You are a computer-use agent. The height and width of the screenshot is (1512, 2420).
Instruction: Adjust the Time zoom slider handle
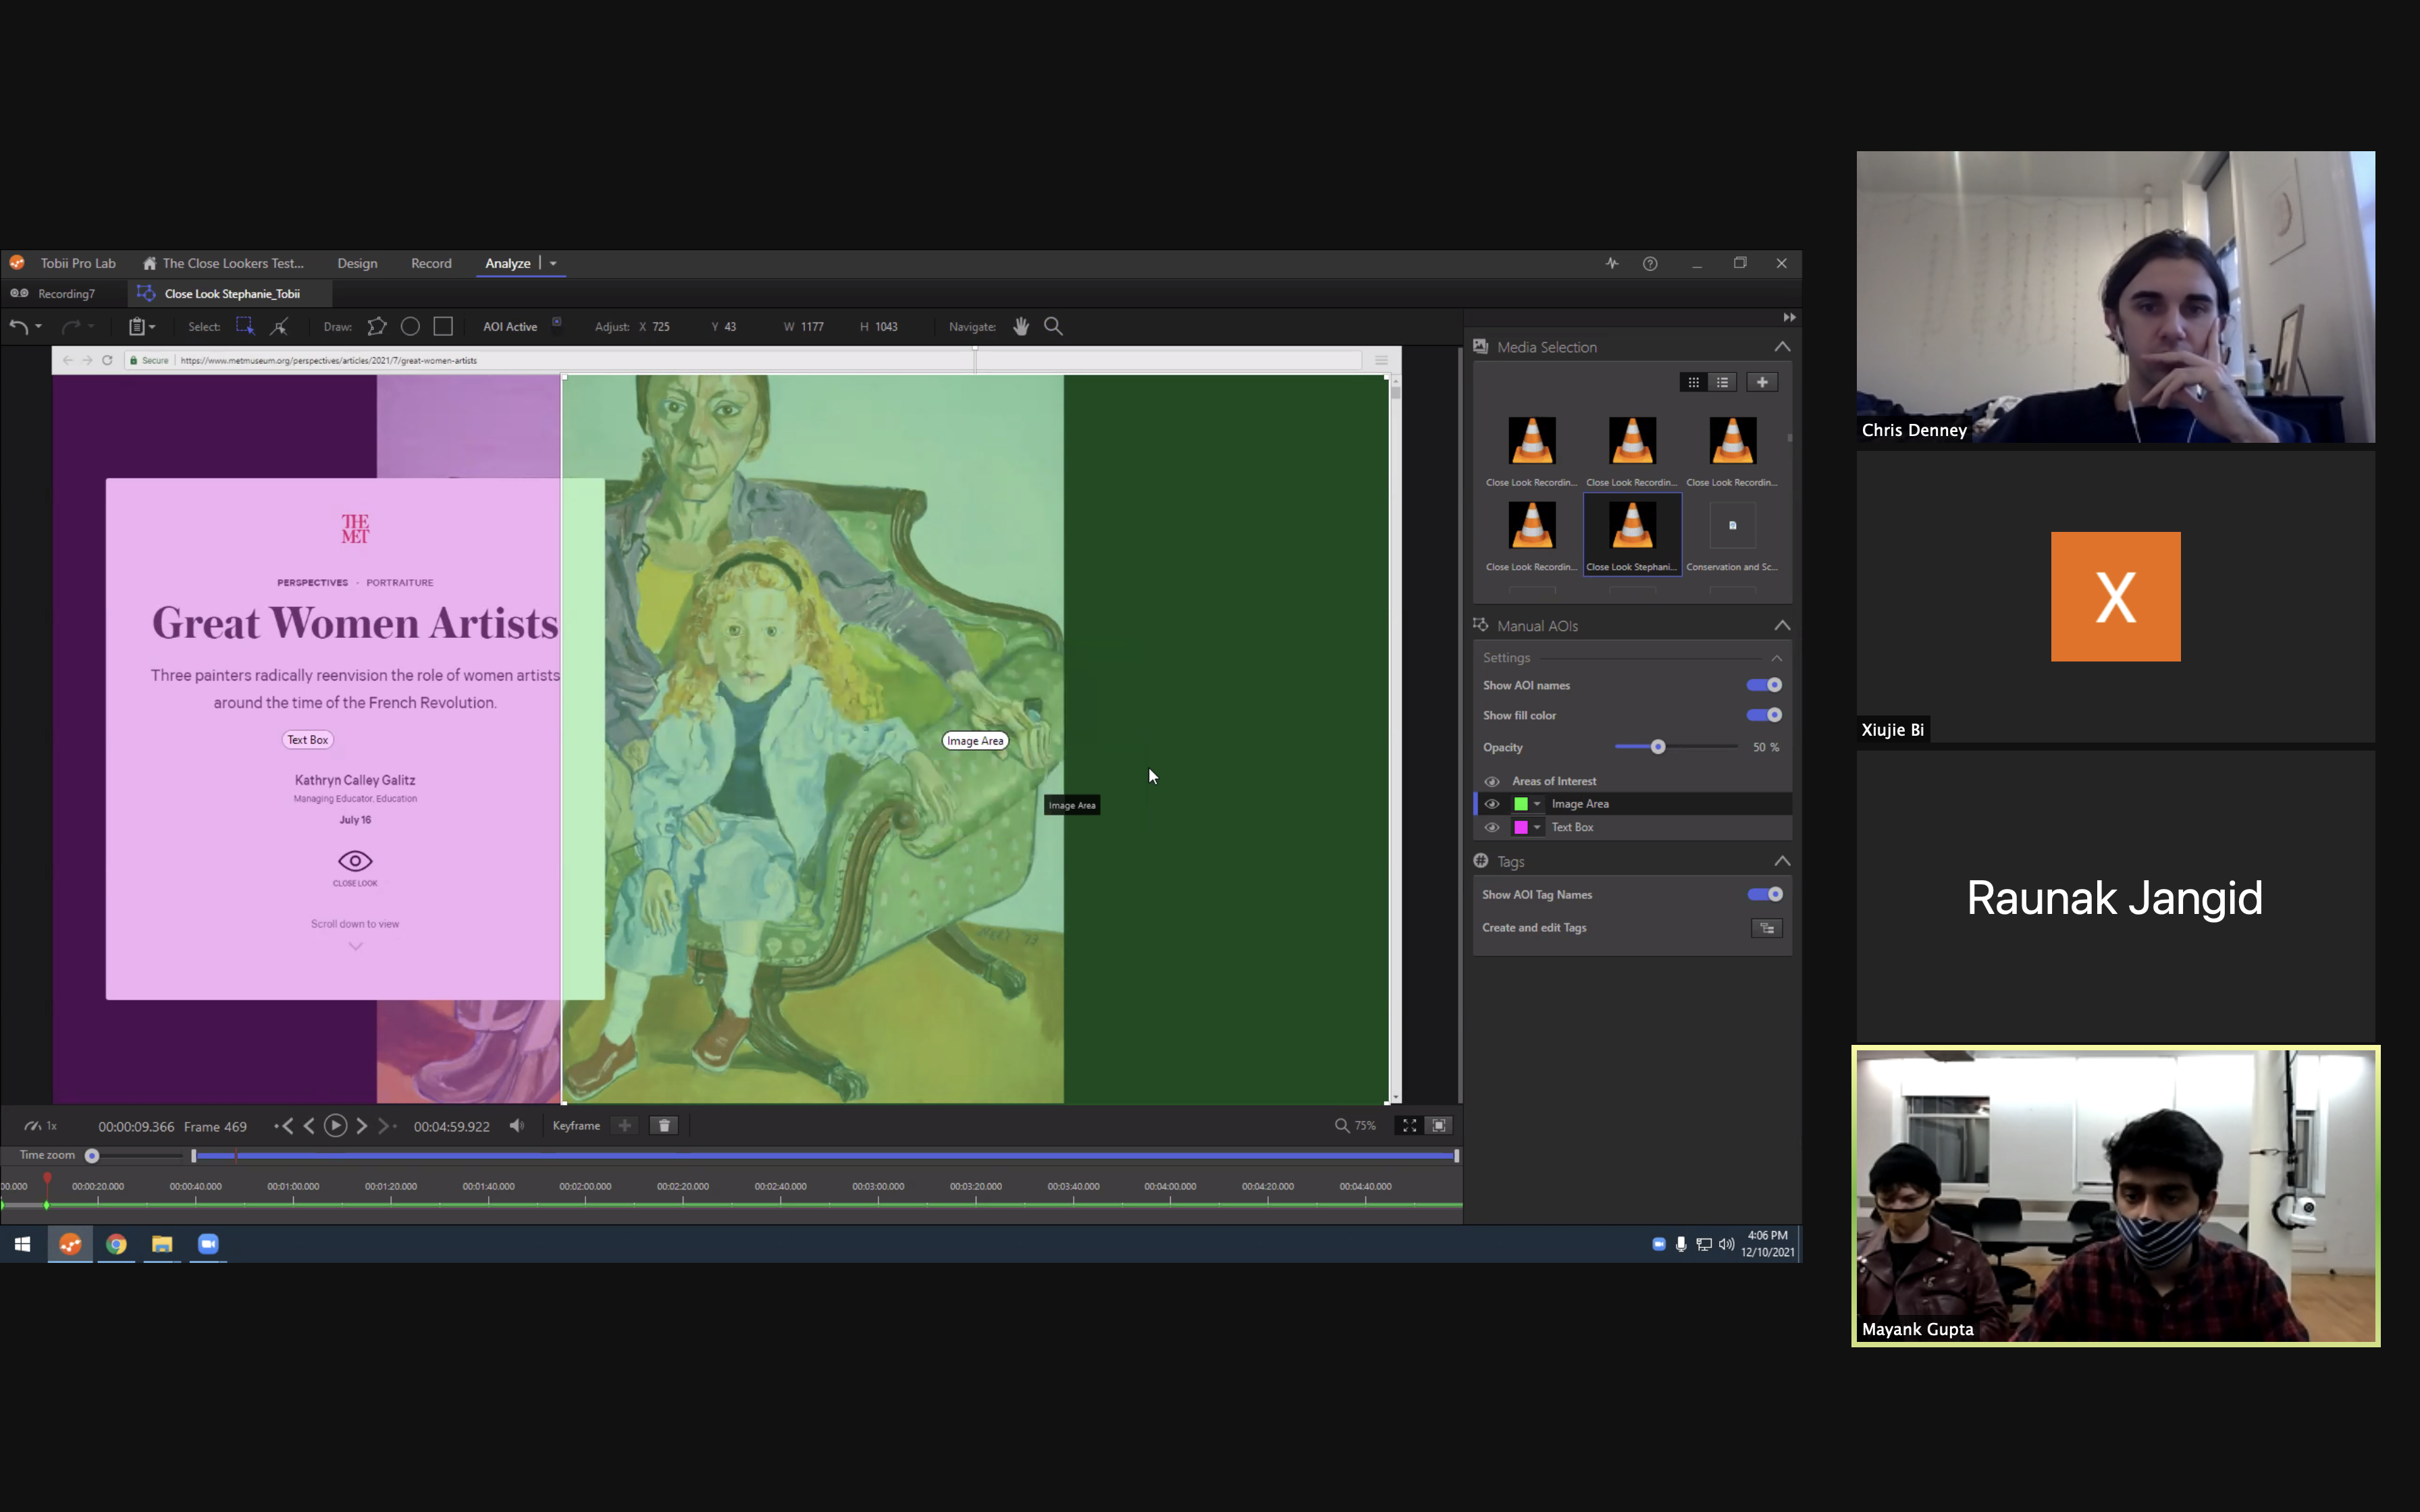click(x=92, y=1156)
